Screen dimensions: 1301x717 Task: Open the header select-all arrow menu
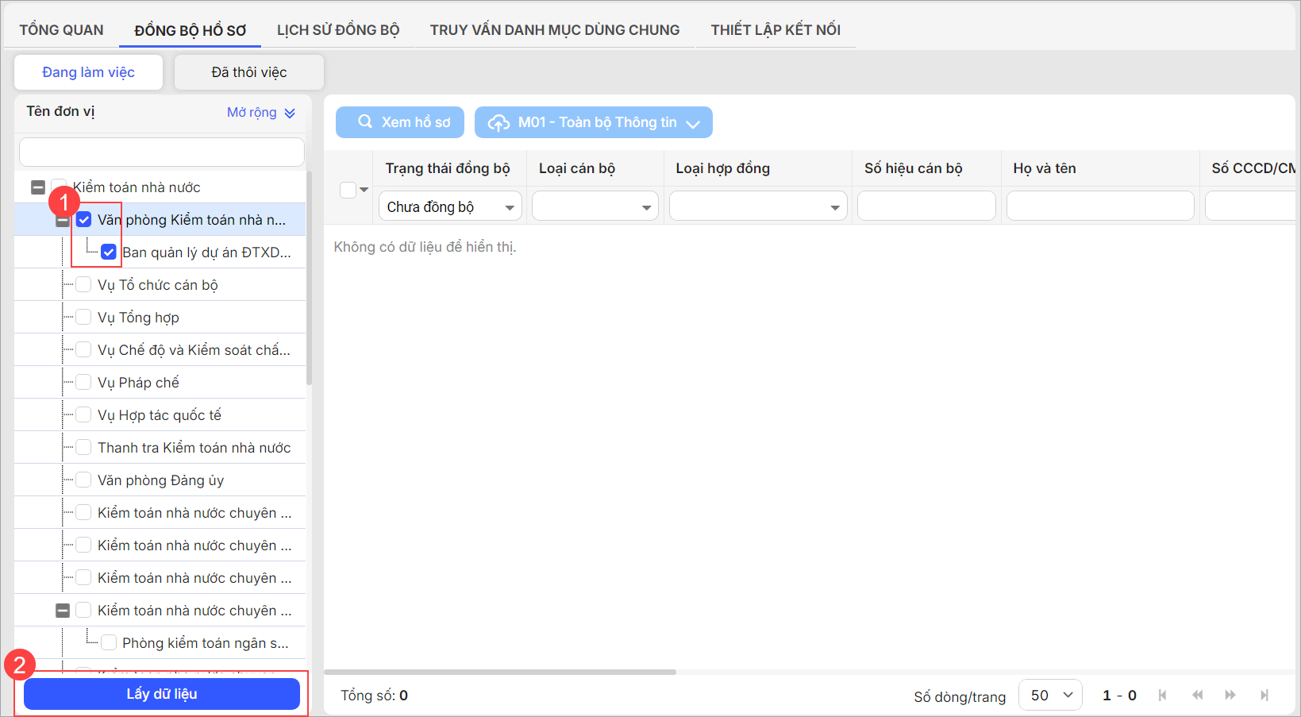point(364,190)
